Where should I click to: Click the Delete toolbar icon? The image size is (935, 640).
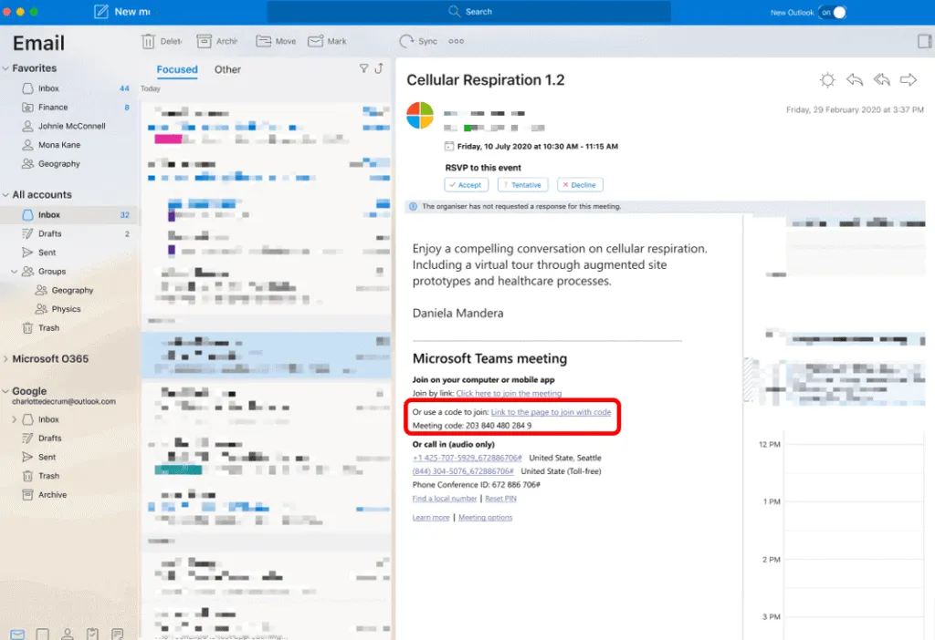tap(148, 41)
